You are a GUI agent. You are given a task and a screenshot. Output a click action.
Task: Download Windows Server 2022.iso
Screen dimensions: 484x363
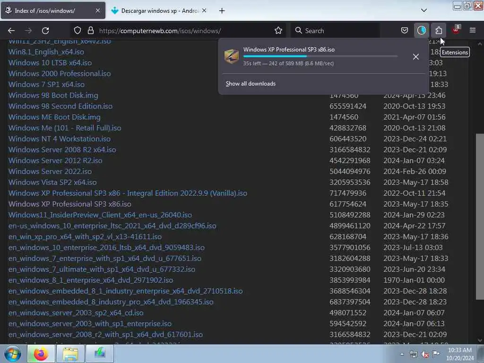click(x=50, y=171)
